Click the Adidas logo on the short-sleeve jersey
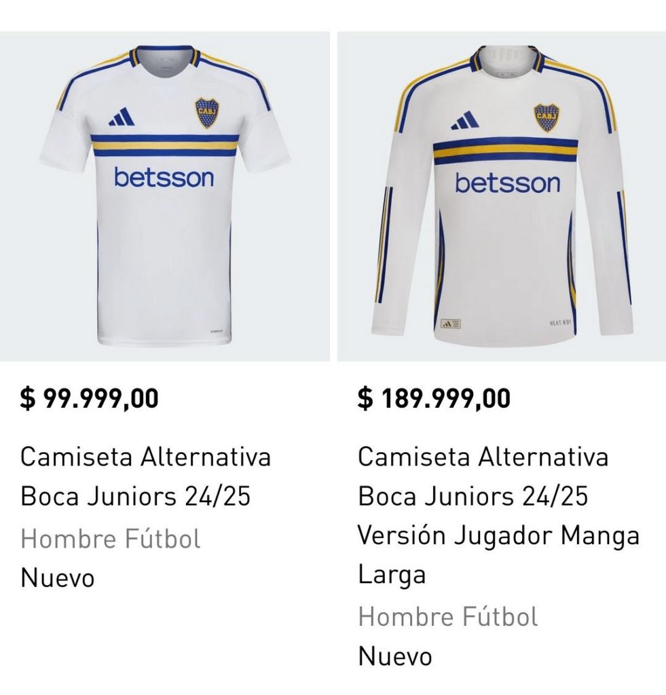This screenshot has height=695, width=666. tap(122, 117)
